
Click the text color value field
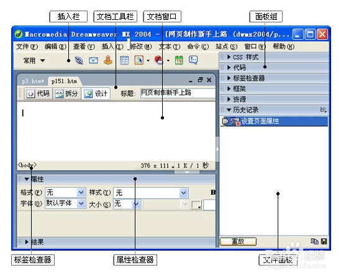[209, 205]
